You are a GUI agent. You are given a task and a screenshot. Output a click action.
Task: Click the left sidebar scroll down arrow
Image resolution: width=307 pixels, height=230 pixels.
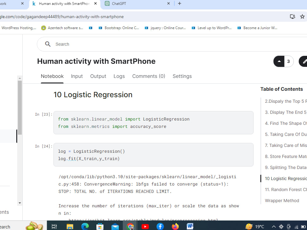coord(20,203)
